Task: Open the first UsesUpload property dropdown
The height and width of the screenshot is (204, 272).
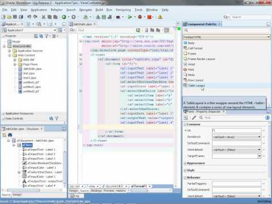Action: tap(259, 150)
